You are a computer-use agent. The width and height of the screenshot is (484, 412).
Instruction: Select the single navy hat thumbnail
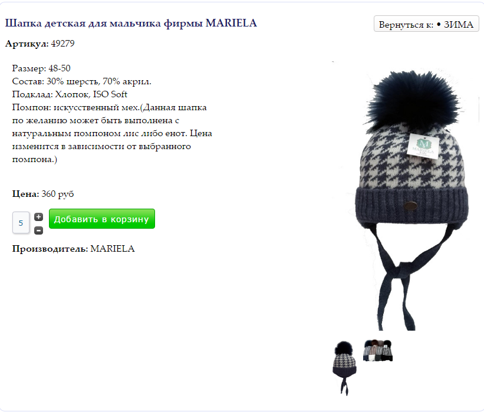[x=344, y=368]
